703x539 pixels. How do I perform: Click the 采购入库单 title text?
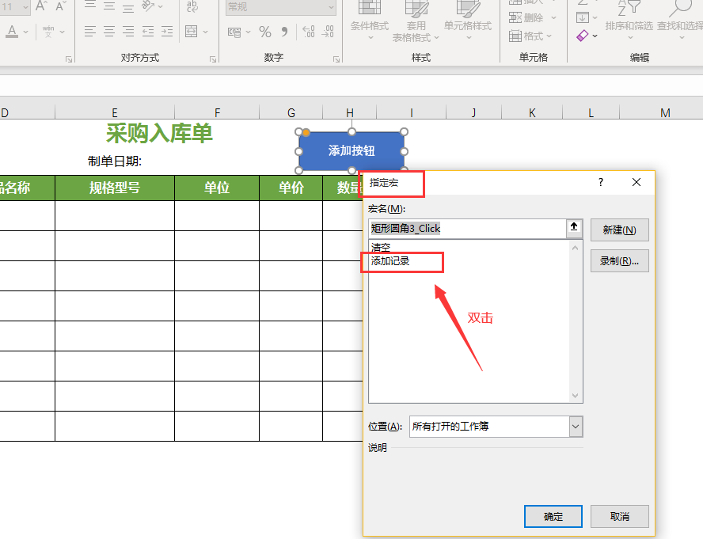pos(159,133)
